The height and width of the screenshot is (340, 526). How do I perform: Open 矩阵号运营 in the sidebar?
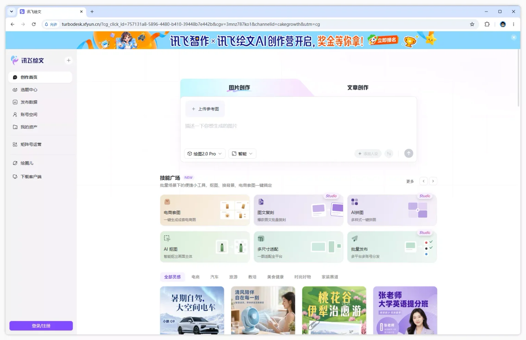pos(40,144)
